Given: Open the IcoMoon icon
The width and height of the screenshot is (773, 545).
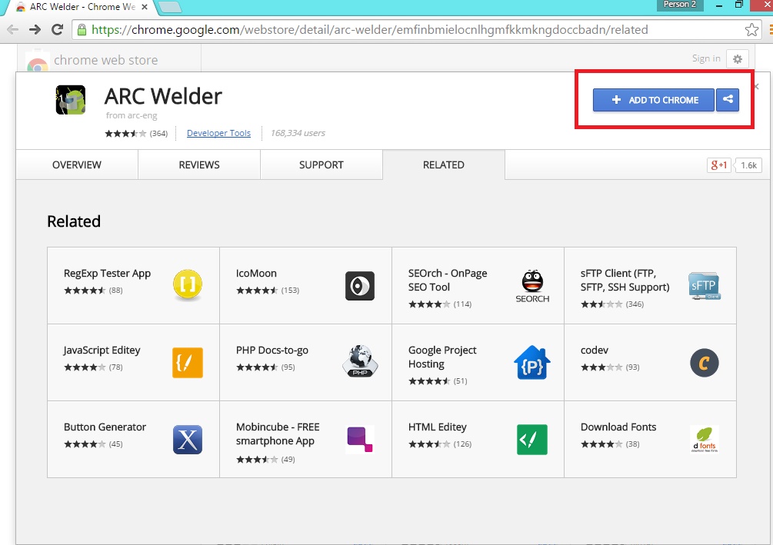Looking at the screenshot, I should (x=360, y=286).
